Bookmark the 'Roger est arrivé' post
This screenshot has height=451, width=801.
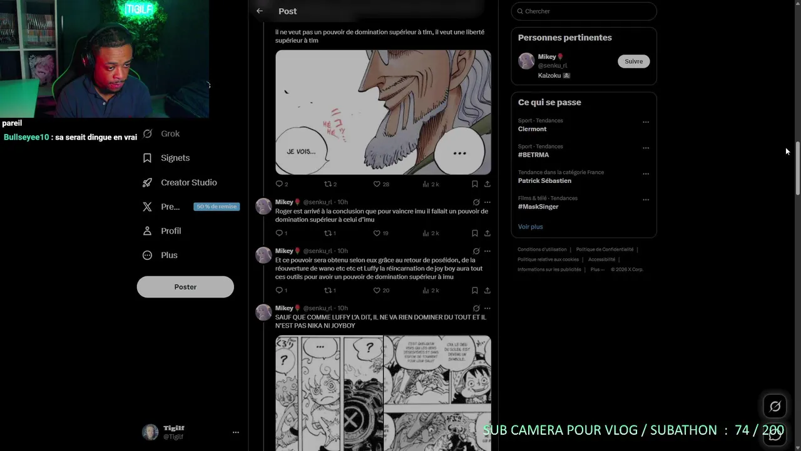pos(475,233)
